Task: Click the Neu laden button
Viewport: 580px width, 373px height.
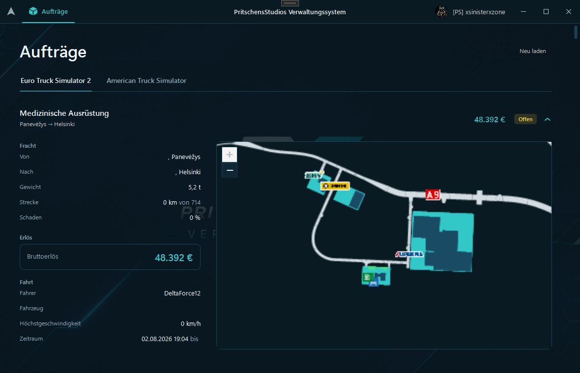Action: point(533,51)
